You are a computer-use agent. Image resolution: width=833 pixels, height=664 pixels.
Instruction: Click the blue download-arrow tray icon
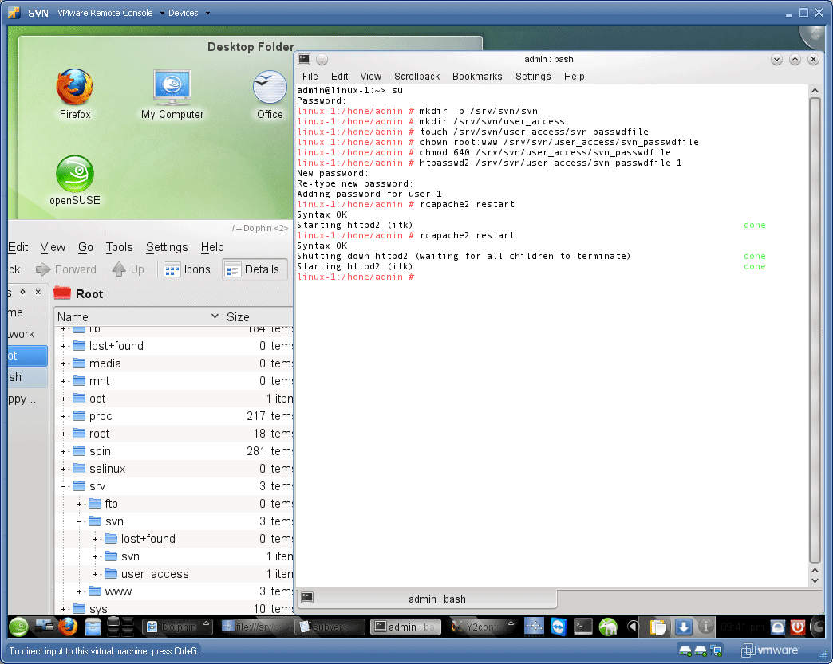[x=683, y=627]
